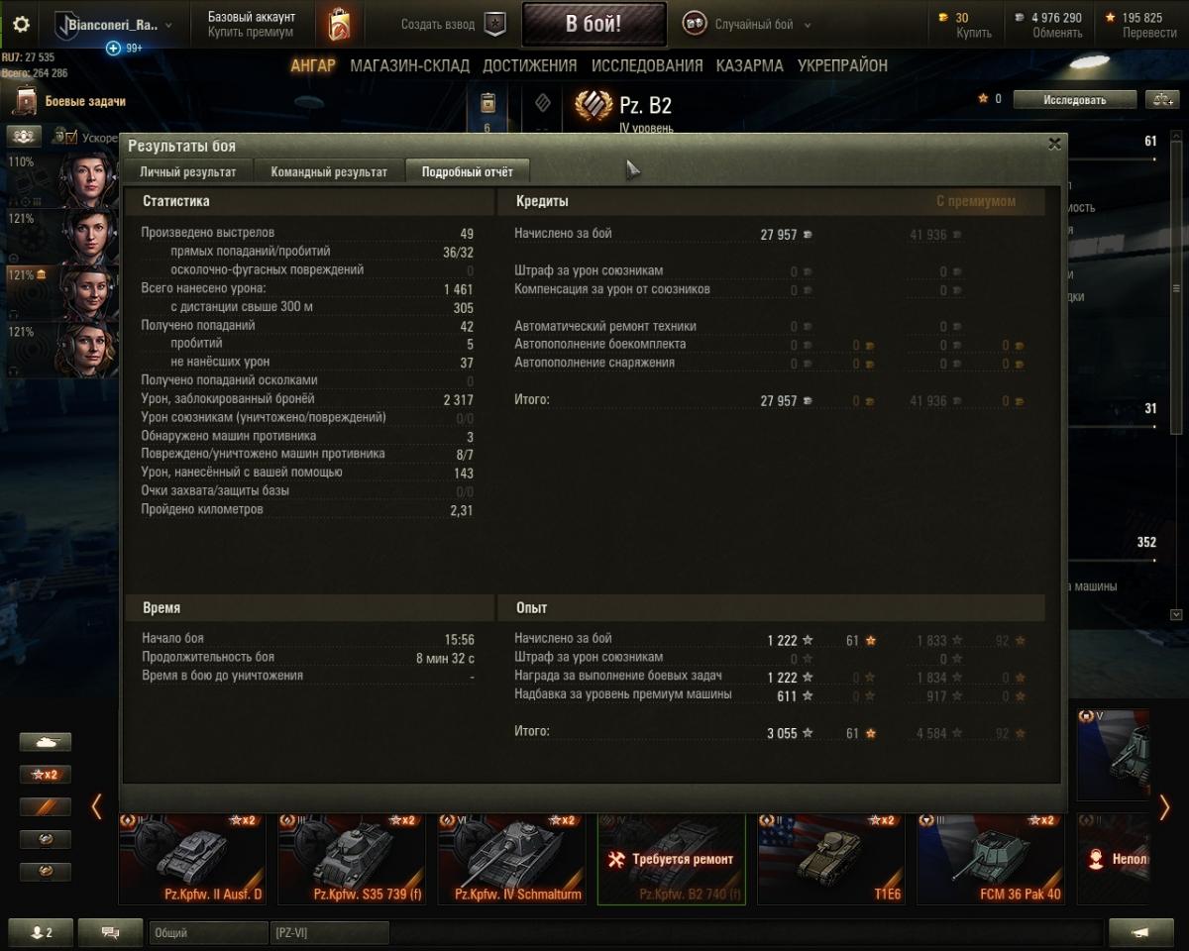Open the chat channels speech bubble icon
Screen dimensions: 1189x951
click(x=110, y=932)
